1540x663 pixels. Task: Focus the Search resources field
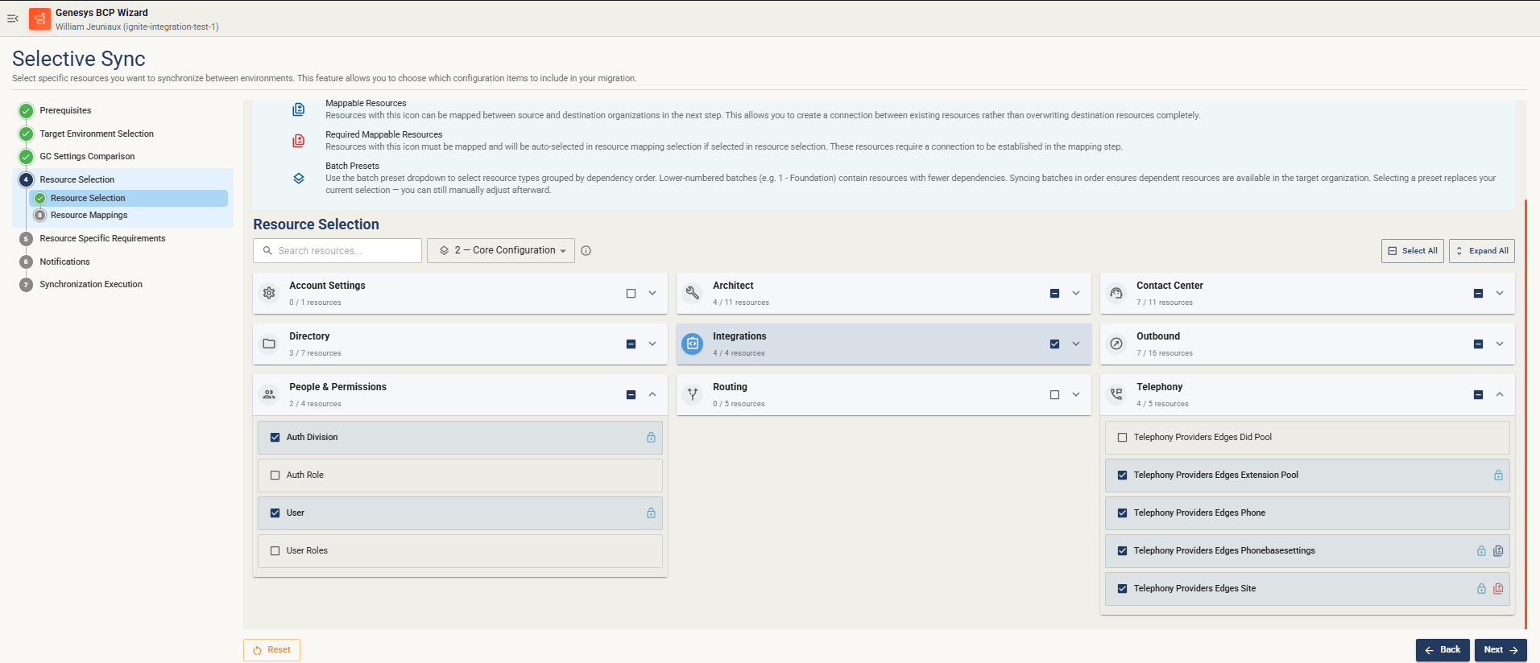(337, 251)
